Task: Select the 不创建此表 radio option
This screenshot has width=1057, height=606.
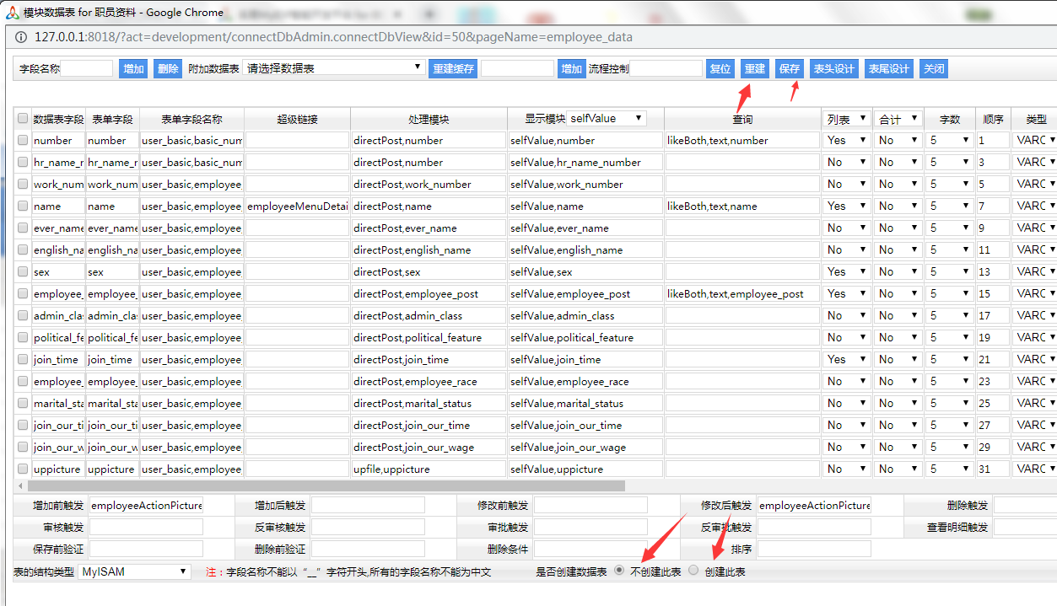Action: coord(619,571)
